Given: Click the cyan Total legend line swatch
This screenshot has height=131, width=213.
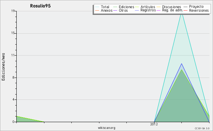Looking at the screenshot, I should (x=97, y=7).
